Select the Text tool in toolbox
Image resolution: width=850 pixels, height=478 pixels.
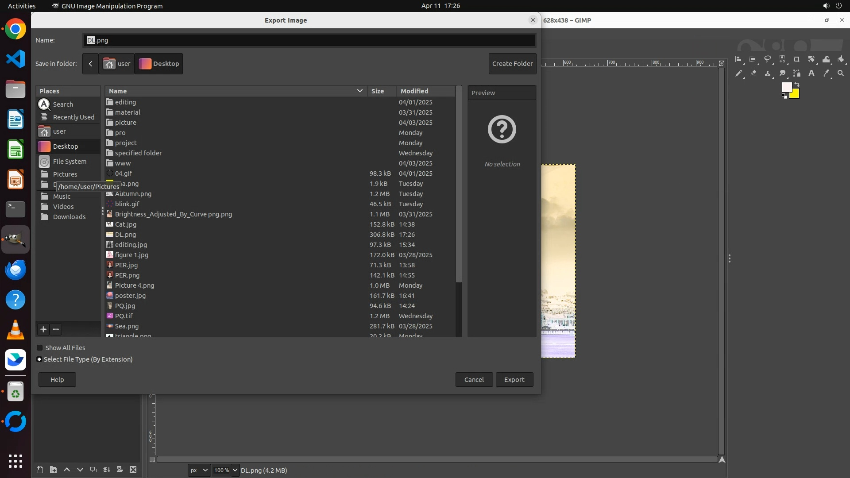coord(811,73)
